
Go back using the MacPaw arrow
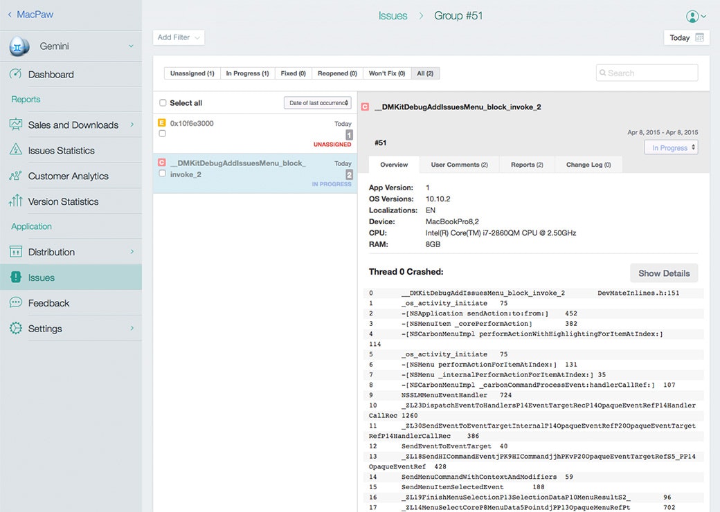click(10, 15)
